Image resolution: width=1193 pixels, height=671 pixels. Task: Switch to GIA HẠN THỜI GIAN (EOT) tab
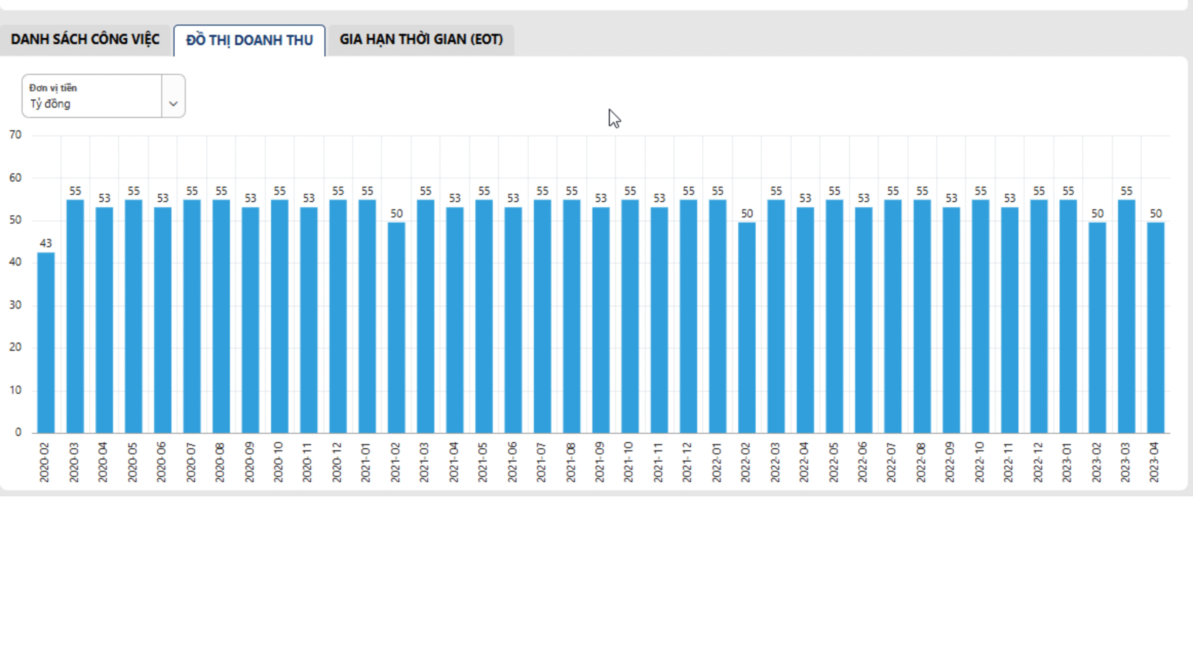tap(421, 40)
